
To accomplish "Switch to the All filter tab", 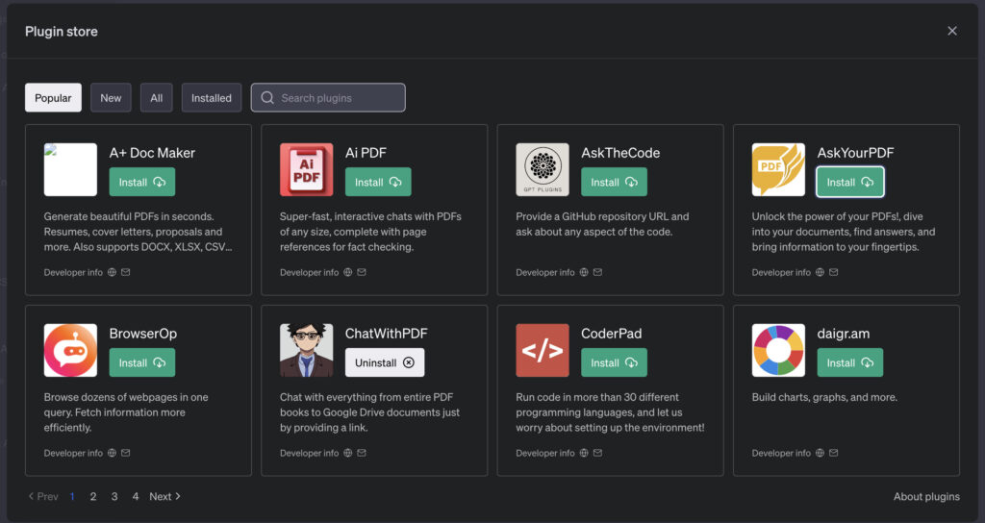I will click(x=157, y=98).
